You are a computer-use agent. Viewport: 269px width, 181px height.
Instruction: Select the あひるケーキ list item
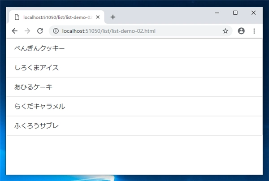tap(134, 87)
